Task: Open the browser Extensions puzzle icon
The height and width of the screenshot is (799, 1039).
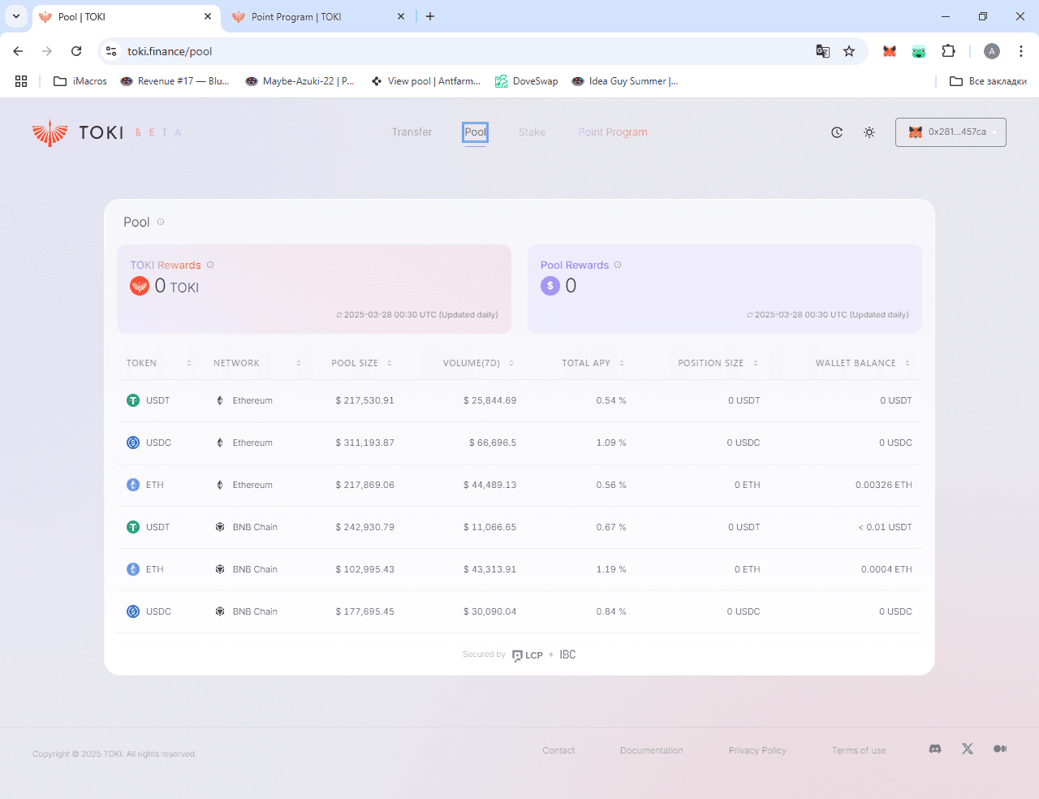Action: [948, 51]
